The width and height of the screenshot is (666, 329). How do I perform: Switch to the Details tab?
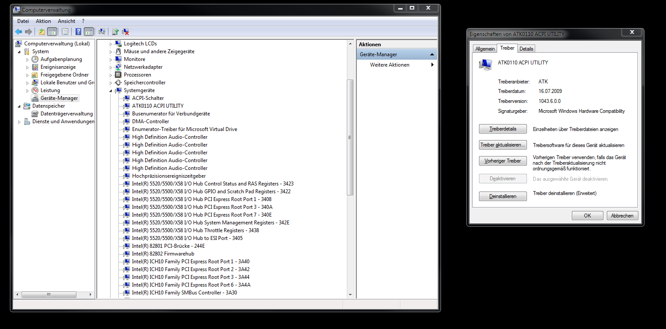(x=526, y=49)
